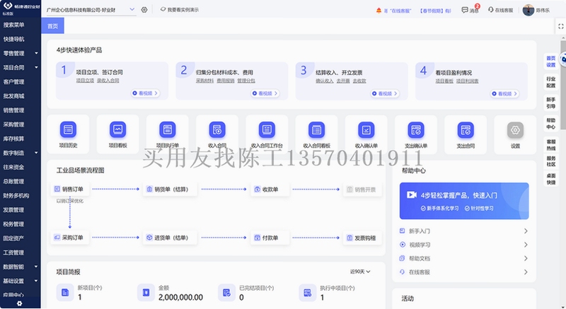This screenshot has height=309, width=566.
Task: Click 看视频 button on step 2 card
Action: tap(265, 93)
